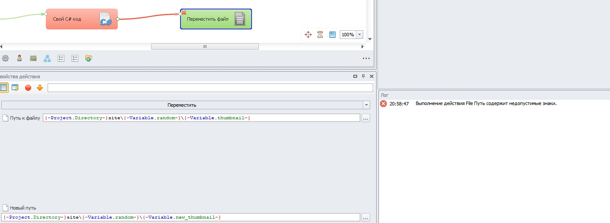Click the file icon beside "Путь к файлу"
610x223 pixels.
(5, 118)
